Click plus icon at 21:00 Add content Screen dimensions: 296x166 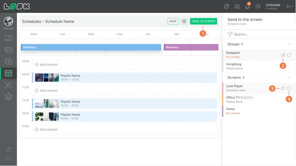click(37, 130)
